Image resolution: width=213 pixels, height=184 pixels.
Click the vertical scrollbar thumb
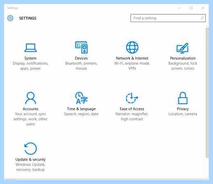(x=207, y=93)
